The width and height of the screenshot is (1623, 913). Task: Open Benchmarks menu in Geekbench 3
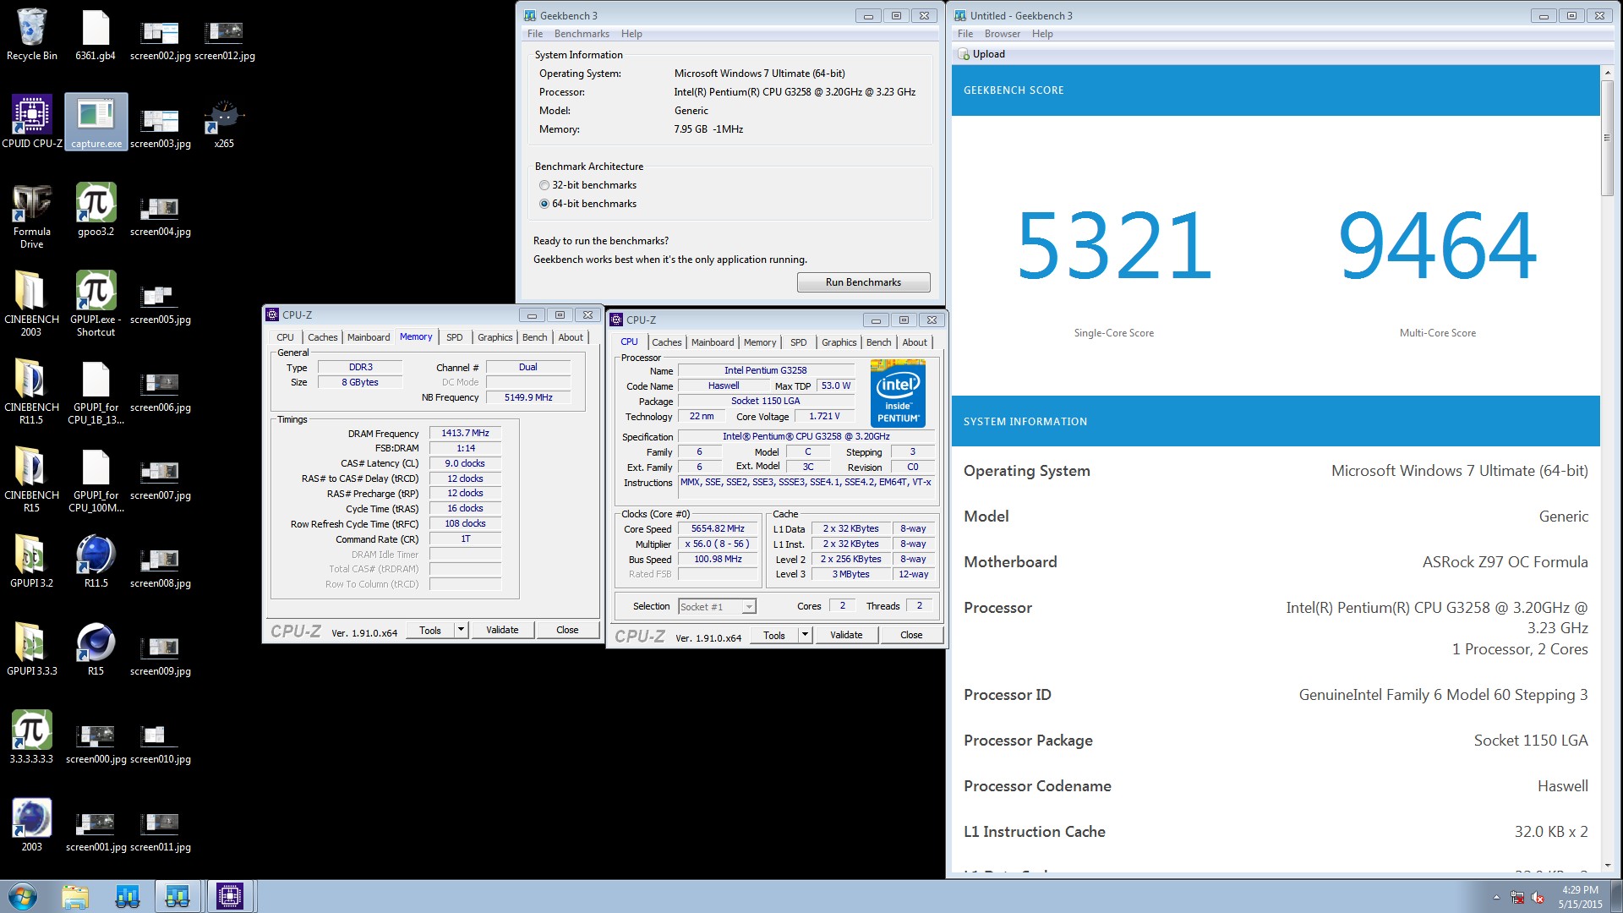582,34
